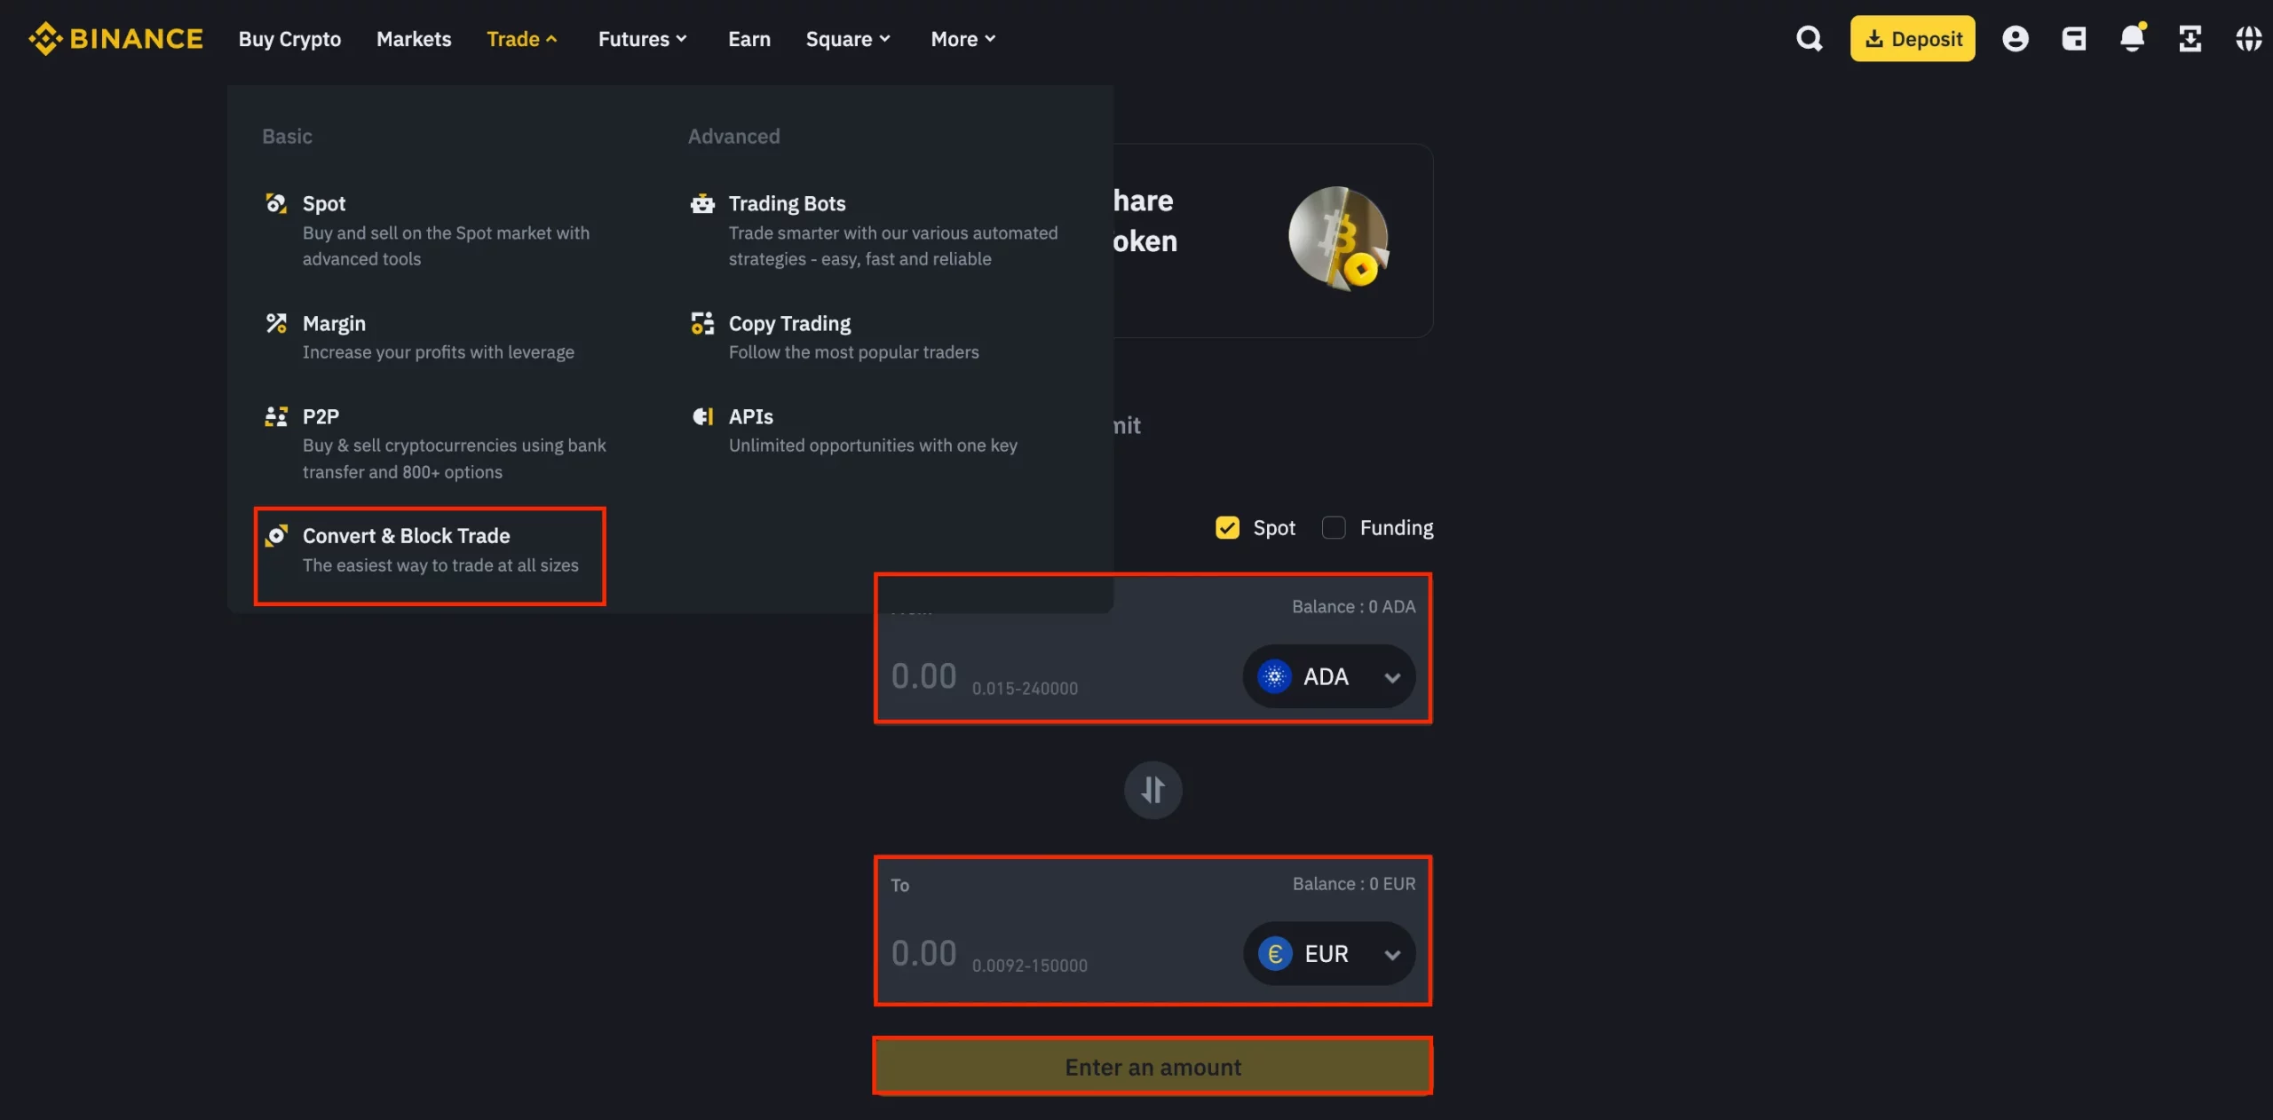Screen dimensions: 2273x1120
Task: Click the Balance : 0 ADA text
Action: click(x=1353, y=606)
